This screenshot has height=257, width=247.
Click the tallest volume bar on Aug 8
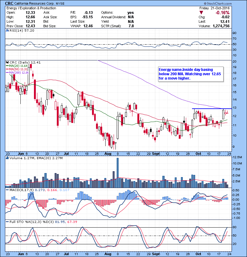(x=118, y=173)
